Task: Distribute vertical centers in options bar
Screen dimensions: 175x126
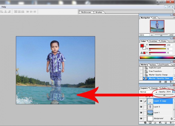Action: coord(19,11)
